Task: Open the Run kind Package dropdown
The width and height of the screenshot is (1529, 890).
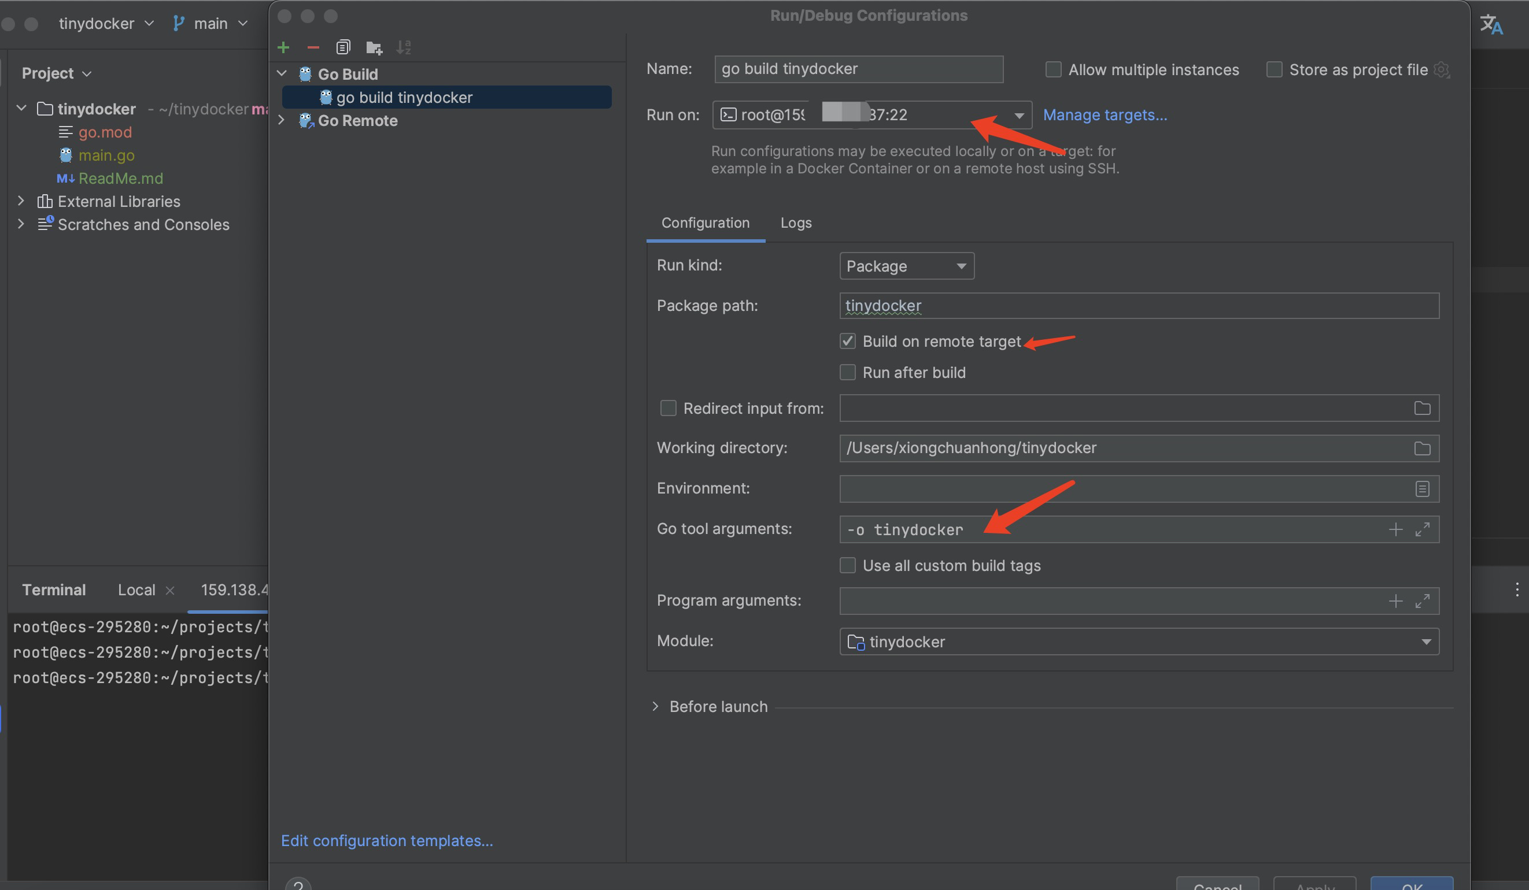Action: 906,266
